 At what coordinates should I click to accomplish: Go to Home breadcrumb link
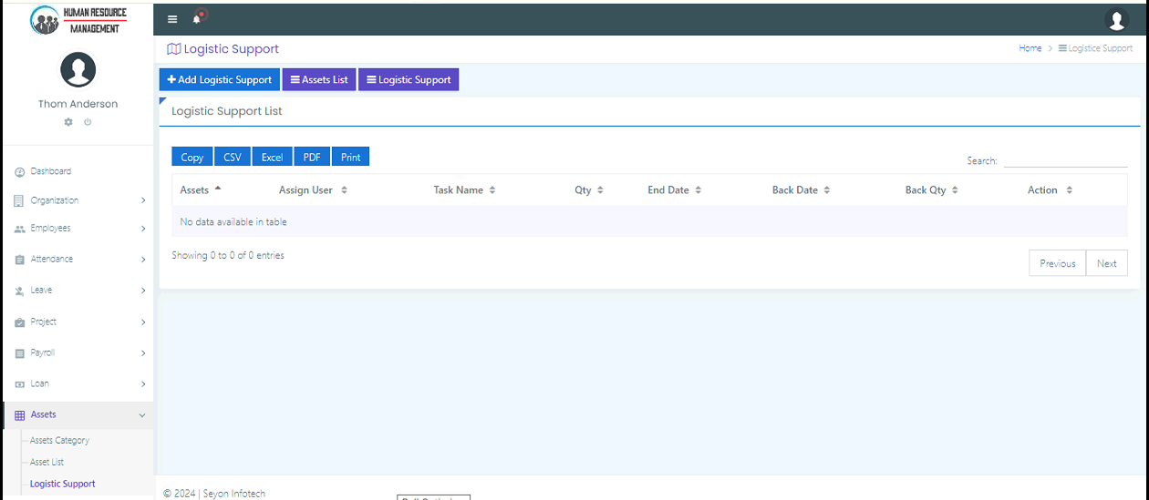tap(1030, 48)
